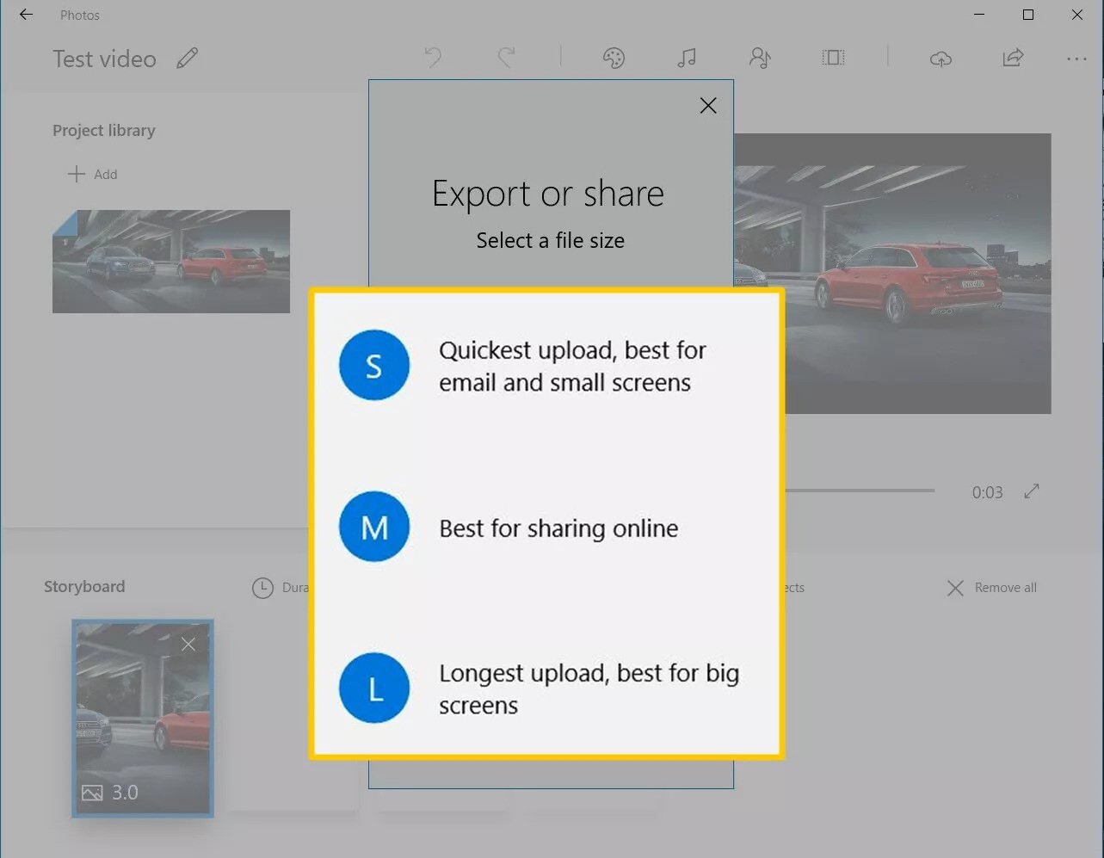This screenshot has width=1104, height=858.
Task: Close the Export or share dialog
Action: [708, 105]
